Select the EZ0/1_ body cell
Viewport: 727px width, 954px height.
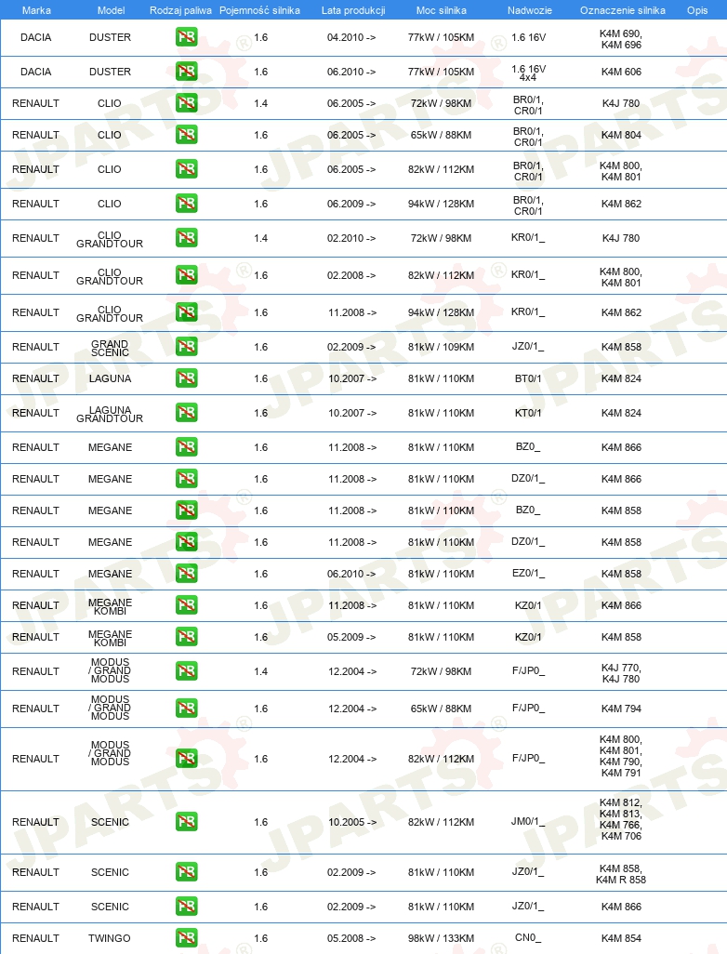(528, 573)
